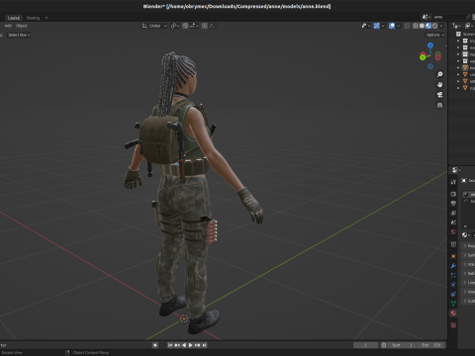Open the viewport zoom gizmo

[x=439, y=74]
